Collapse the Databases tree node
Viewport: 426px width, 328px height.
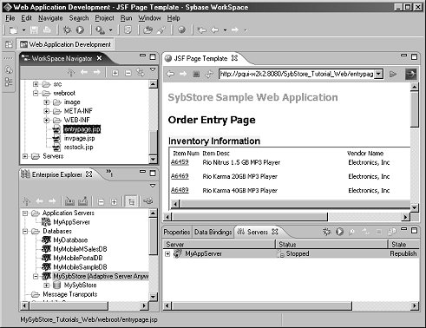tap(25, 231)
